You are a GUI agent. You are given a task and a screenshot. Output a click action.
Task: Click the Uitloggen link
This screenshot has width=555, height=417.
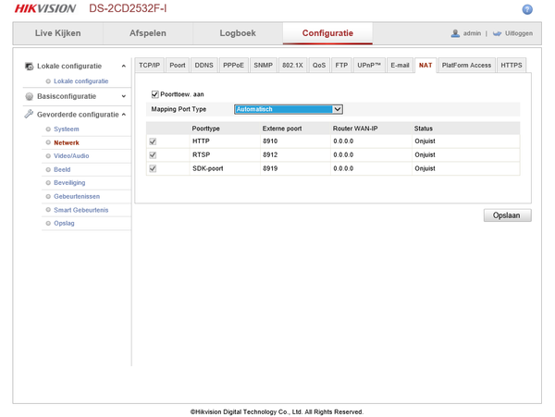coord(519,33)
